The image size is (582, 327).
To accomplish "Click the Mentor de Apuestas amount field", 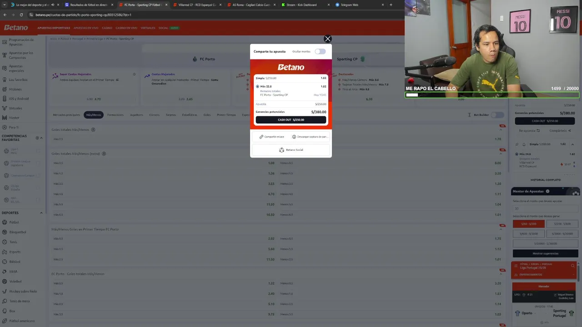I will pos(546,208).
